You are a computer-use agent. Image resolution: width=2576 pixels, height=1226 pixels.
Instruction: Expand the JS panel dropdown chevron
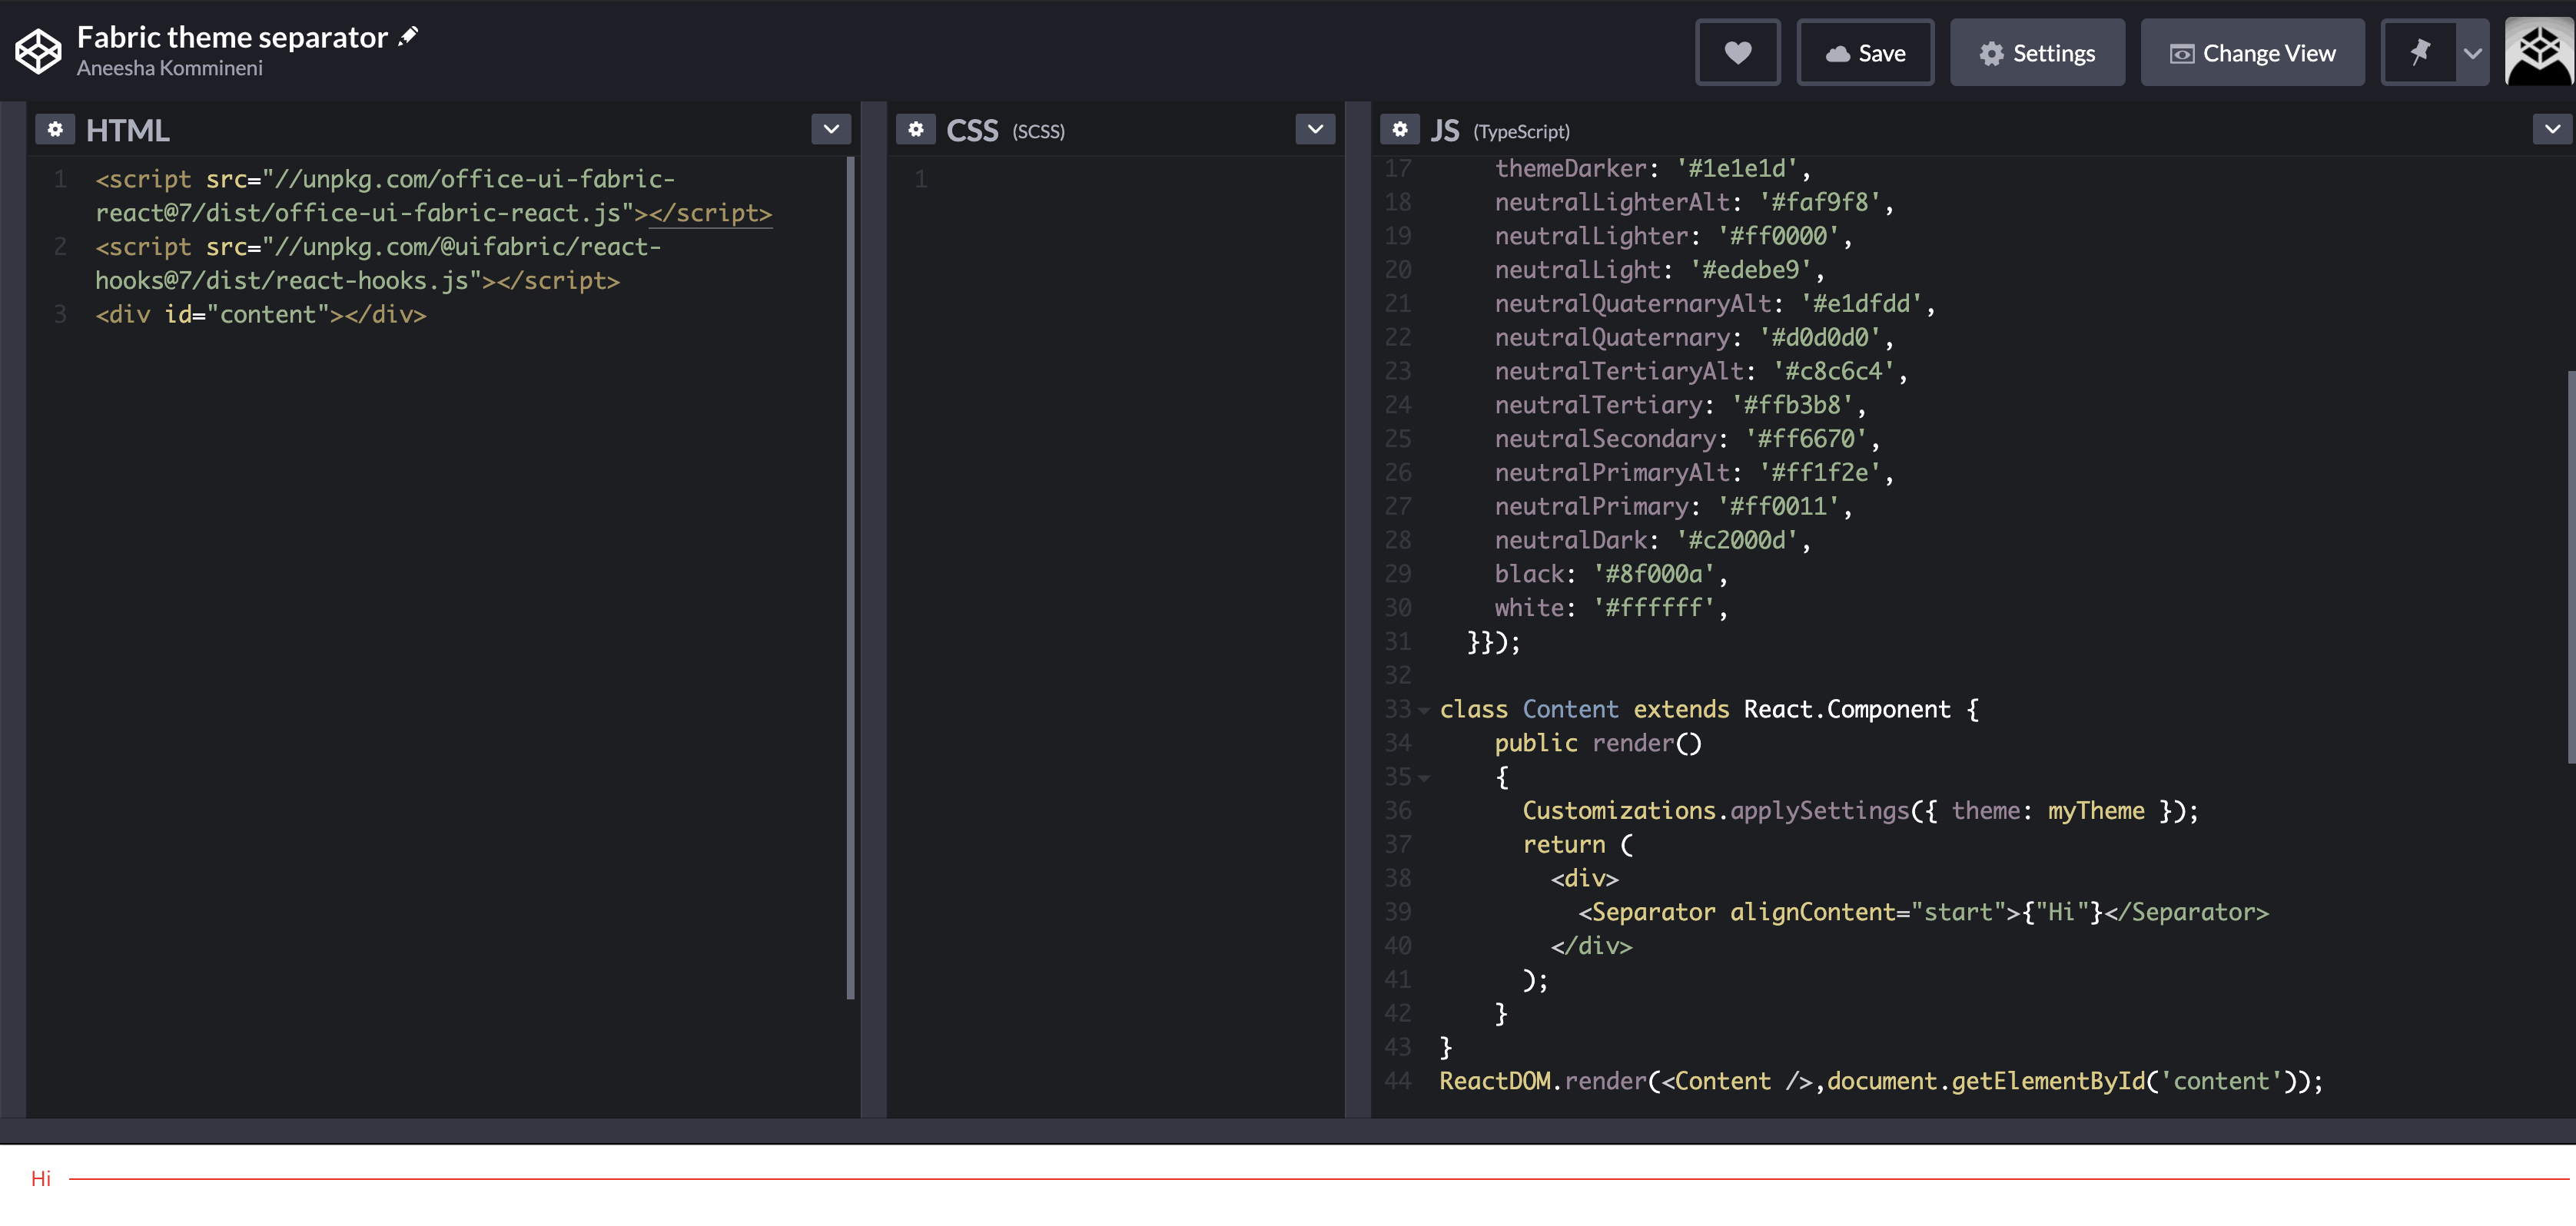pos(2552,129)
